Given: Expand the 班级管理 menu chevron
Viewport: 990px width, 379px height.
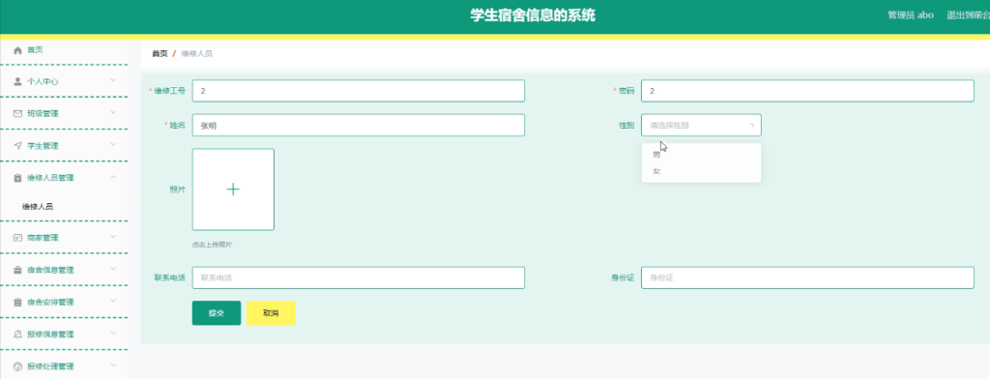Looking at the screenshot, I should (x=113, y=112).
